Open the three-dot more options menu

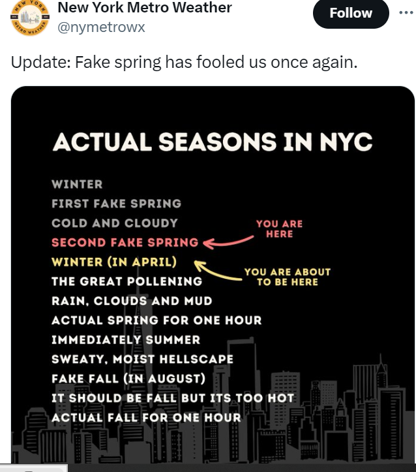(406, 13)
